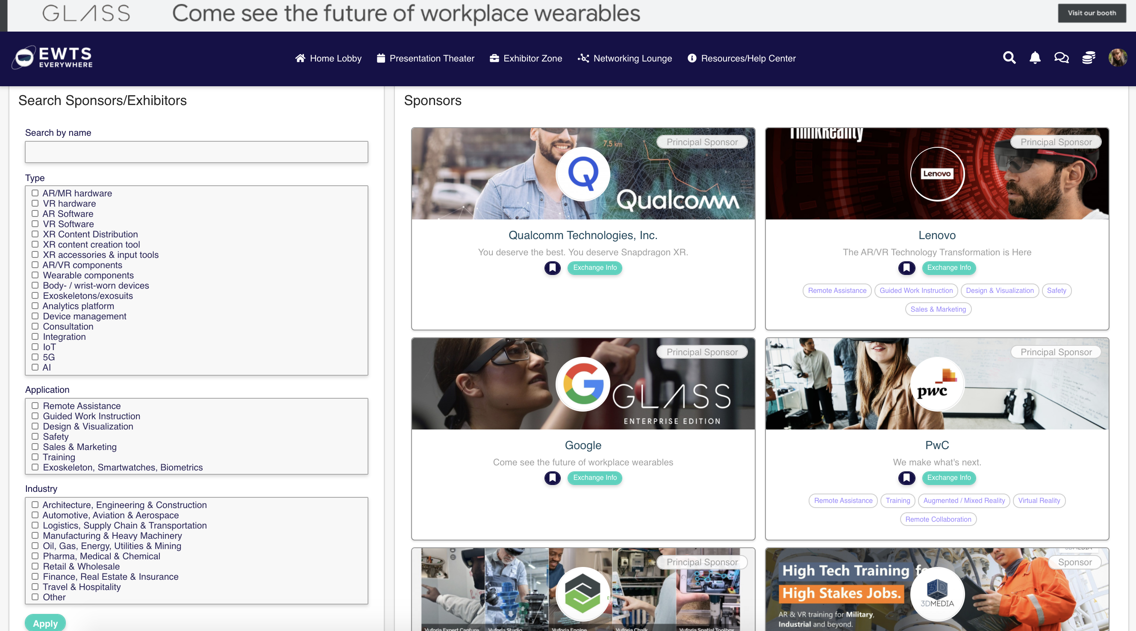Open the PwC sponsor title link
The image size is (1136, 631).
(x=937, y=445)
